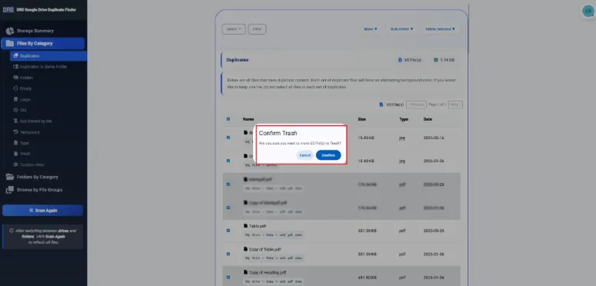Click the Temporary history icon in sidebar
This screenshot has height=286, width=596.
point(15,131)
